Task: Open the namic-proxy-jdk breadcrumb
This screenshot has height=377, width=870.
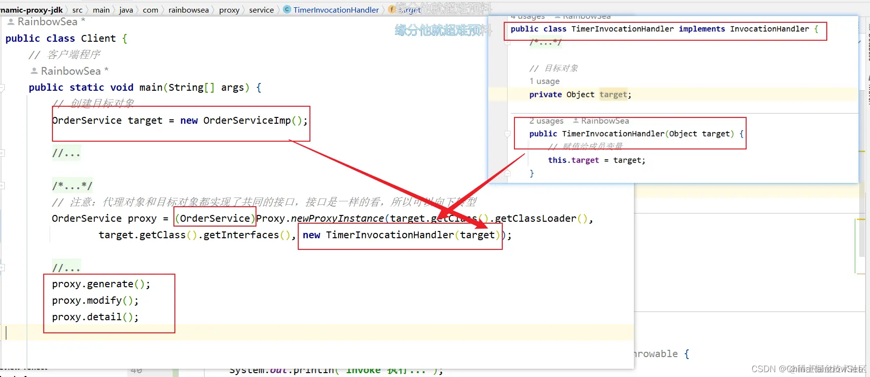Action: (32, 10)
